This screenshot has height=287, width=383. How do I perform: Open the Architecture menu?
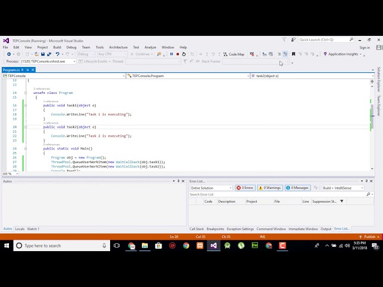[118, 47]
